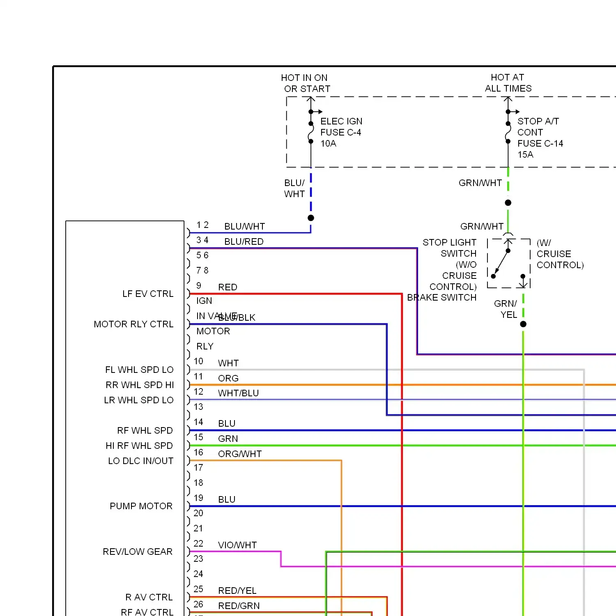Image resolution: width=616 pixels, height=616 pixels.
Task: Click 'GRN/WHT' label directly above the brake switch
Action: coord(482,227)
